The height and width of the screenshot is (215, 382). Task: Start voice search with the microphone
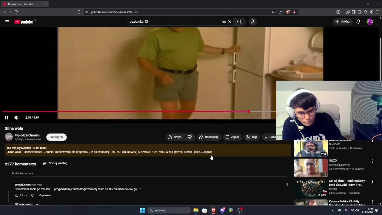point(253,22)
